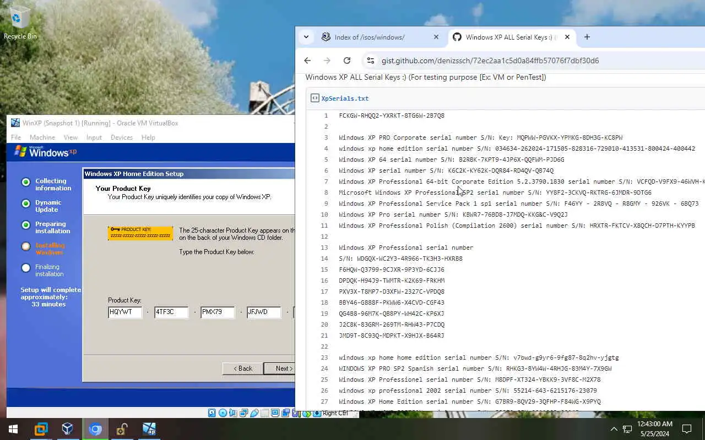Open the padlock-gear app in the taskbar
This screenshot has width=705, height=440.
[122, 429]
